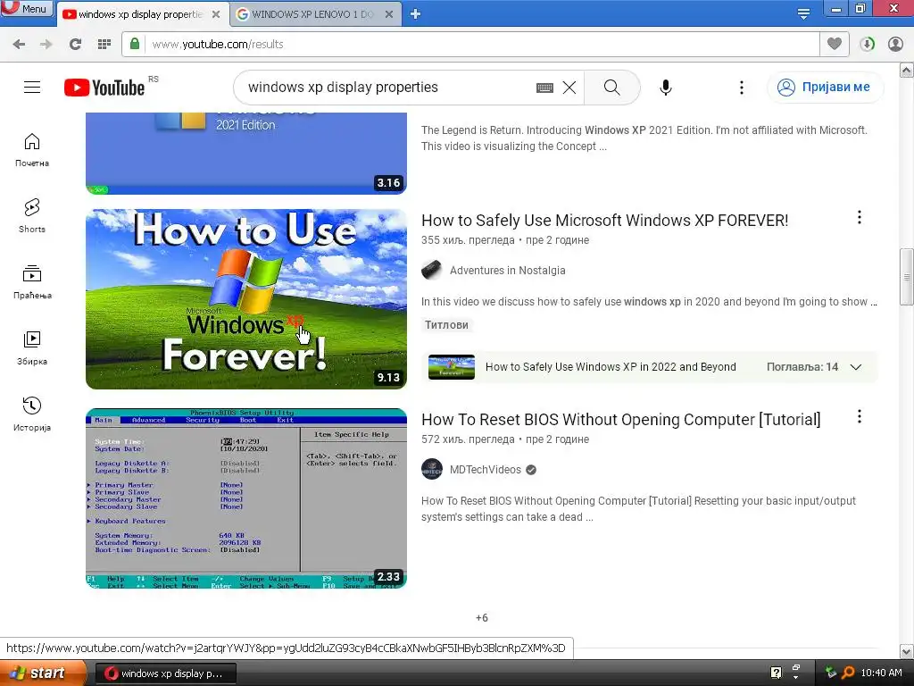Open the Opera Menu button
The height and width of the screenshot is (686, 914).
27,8
